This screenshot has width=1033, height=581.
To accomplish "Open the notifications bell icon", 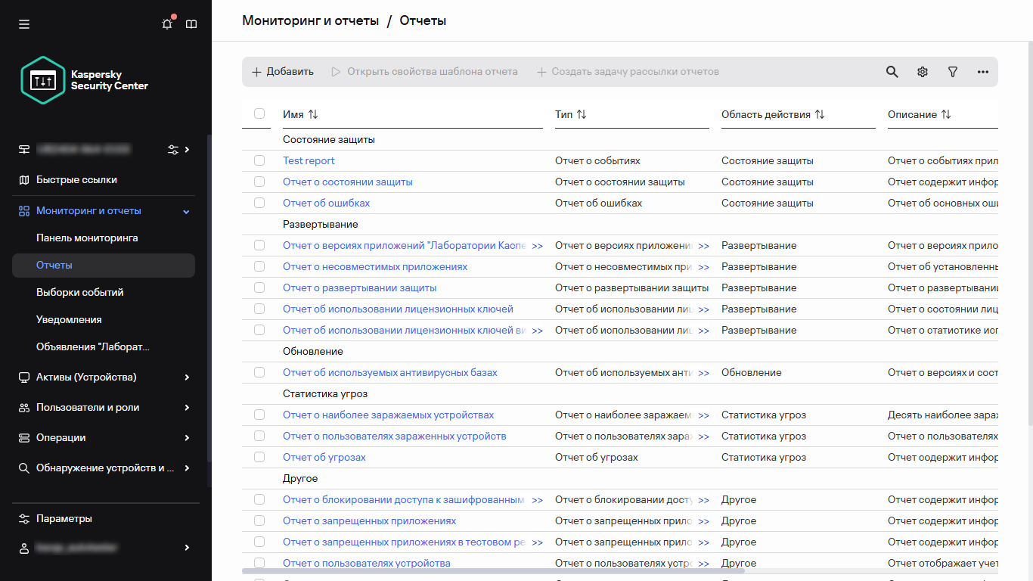I will point(167,24).
